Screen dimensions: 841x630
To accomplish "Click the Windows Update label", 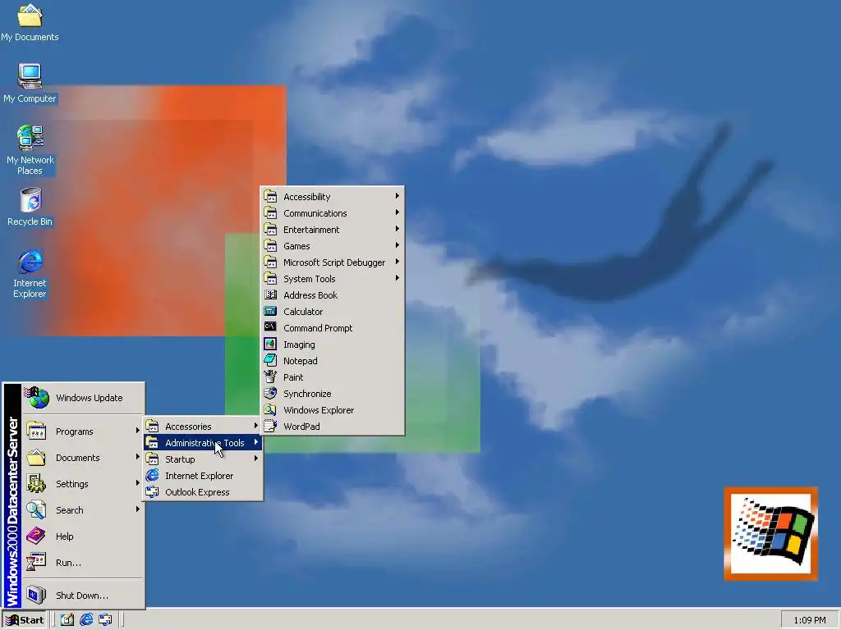I will tap(89, 398).
